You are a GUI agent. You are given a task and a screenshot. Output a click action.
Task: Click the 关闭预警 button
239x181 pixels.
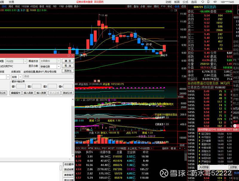[204, 167]
